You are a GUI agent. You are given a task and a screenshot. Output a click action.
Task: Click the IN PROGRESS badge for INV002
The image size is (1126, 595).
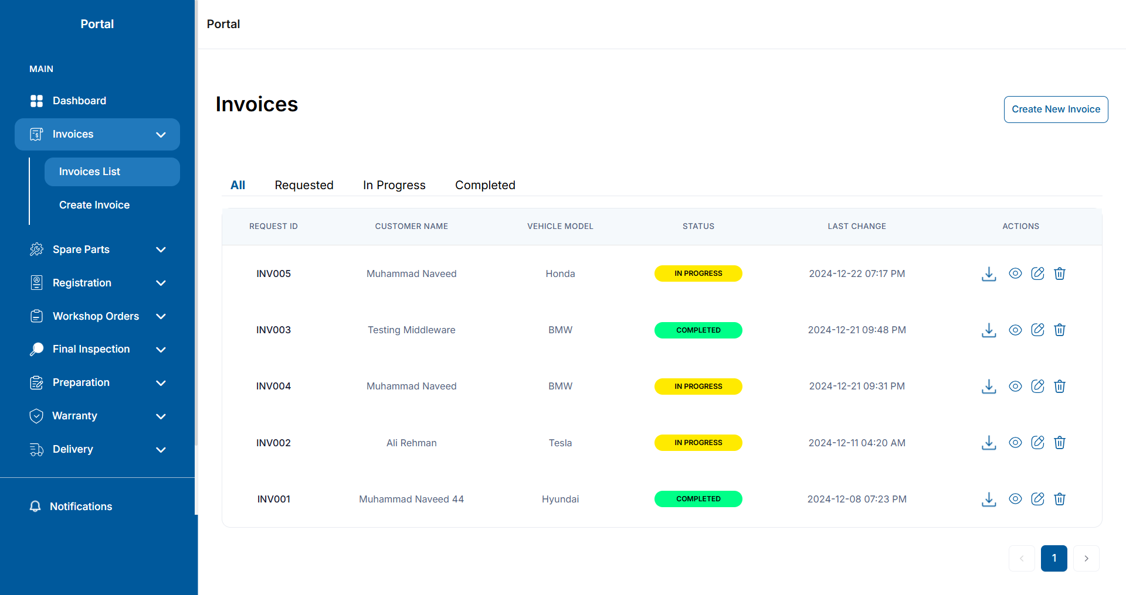click(698, 443)
